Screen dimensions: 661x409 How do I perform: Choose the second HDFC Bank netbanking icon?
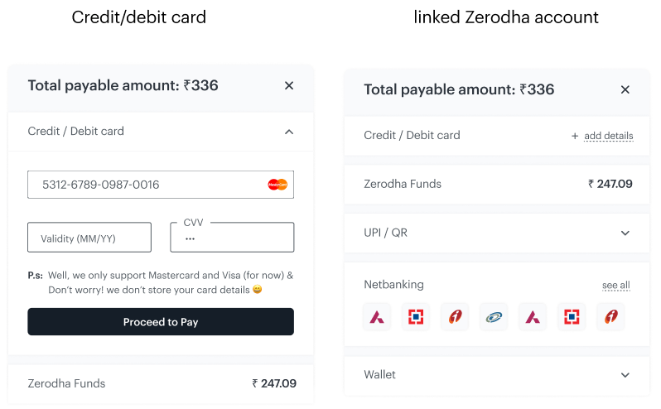(572, 317)
